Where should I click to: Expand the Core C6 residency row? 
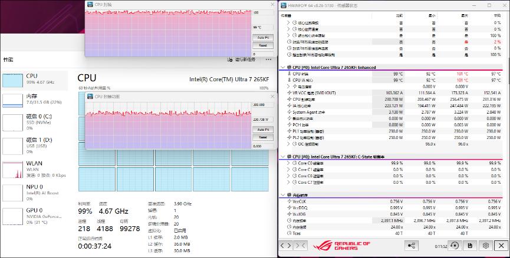point(288,176)
